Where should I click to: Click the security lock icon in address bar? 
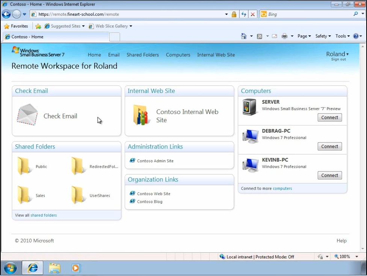pos(234,14)
